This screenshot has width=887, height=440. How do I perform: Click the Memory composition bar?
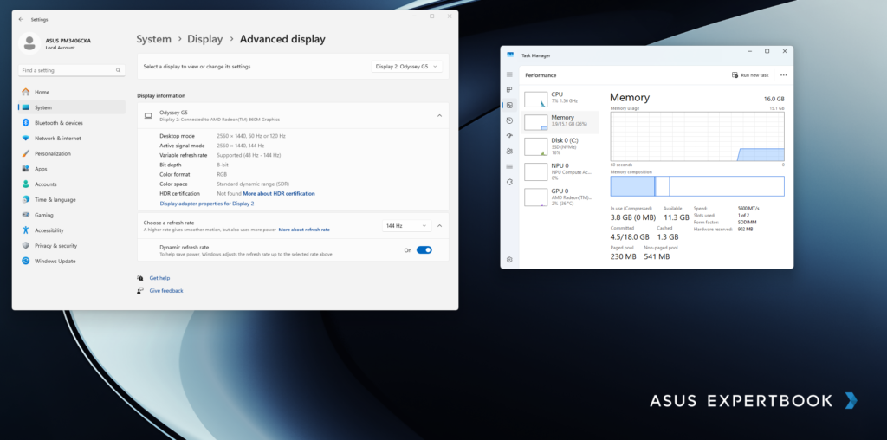click(x=697, y=186)
